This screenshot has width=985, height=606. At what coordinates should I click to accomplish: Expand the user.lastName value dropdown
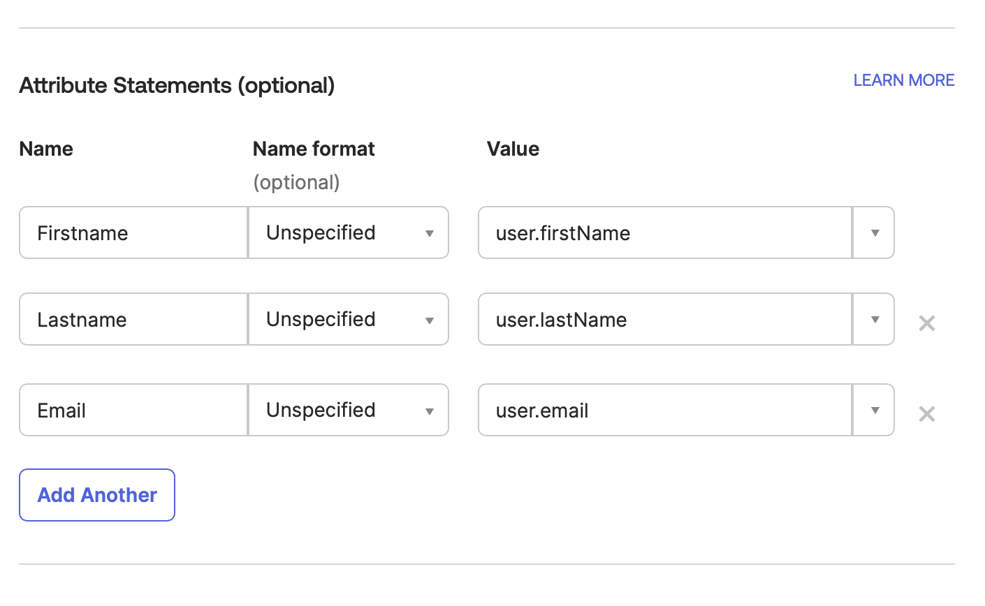pyautogui.click(x=873, y=319)
